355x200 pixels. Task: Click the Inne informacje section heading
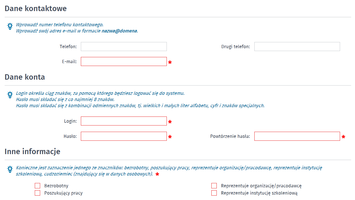pyautogui.click(x=32, y=151)
